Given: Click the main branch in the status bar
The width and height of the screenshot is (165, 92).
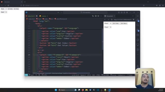Looking at the screenshot, I should (x=31, y=75).
